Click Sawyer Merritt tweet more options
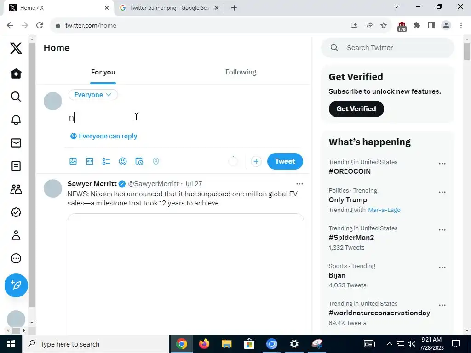This screenshot has height=353, width=471. (299, 184)
